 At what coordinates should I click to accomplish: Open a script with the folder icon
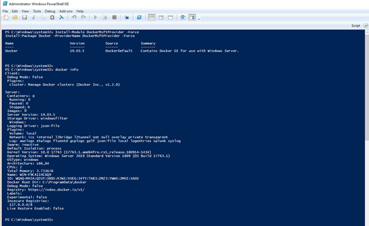15,17
